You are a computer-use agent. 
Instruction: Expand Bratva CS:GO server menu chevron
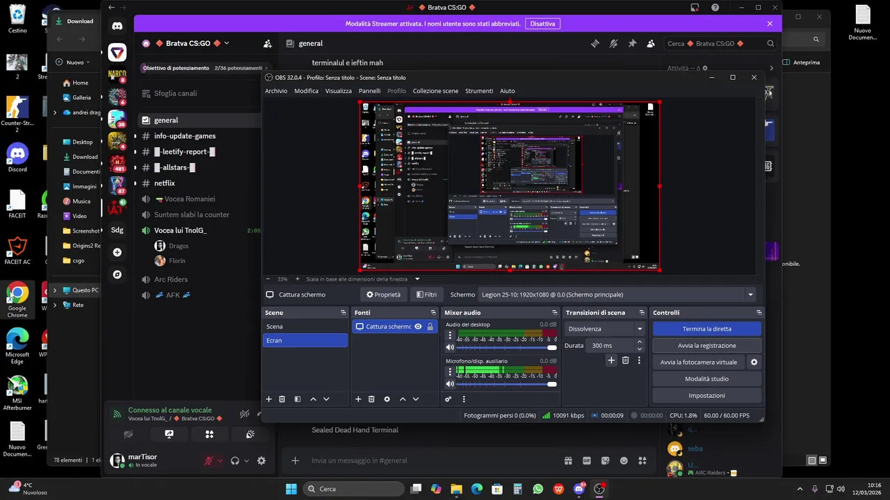(x=227, y=43)
